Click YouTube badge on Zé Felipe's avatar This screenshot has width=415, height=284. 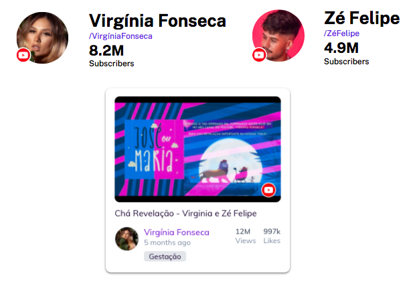click(x=259, y=54)
